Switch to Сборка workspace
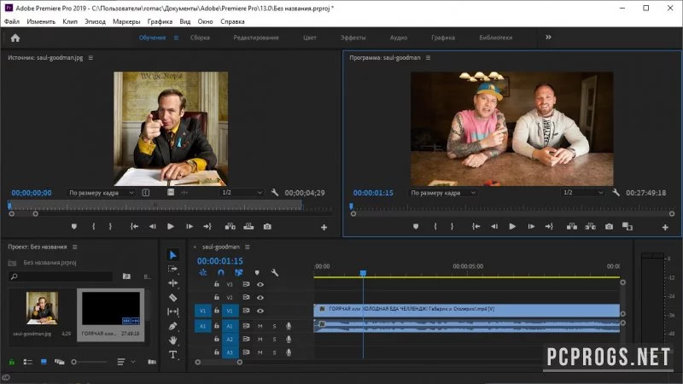Image resolution: width=683 pixels, height=384 pixels. click(200, 38)
